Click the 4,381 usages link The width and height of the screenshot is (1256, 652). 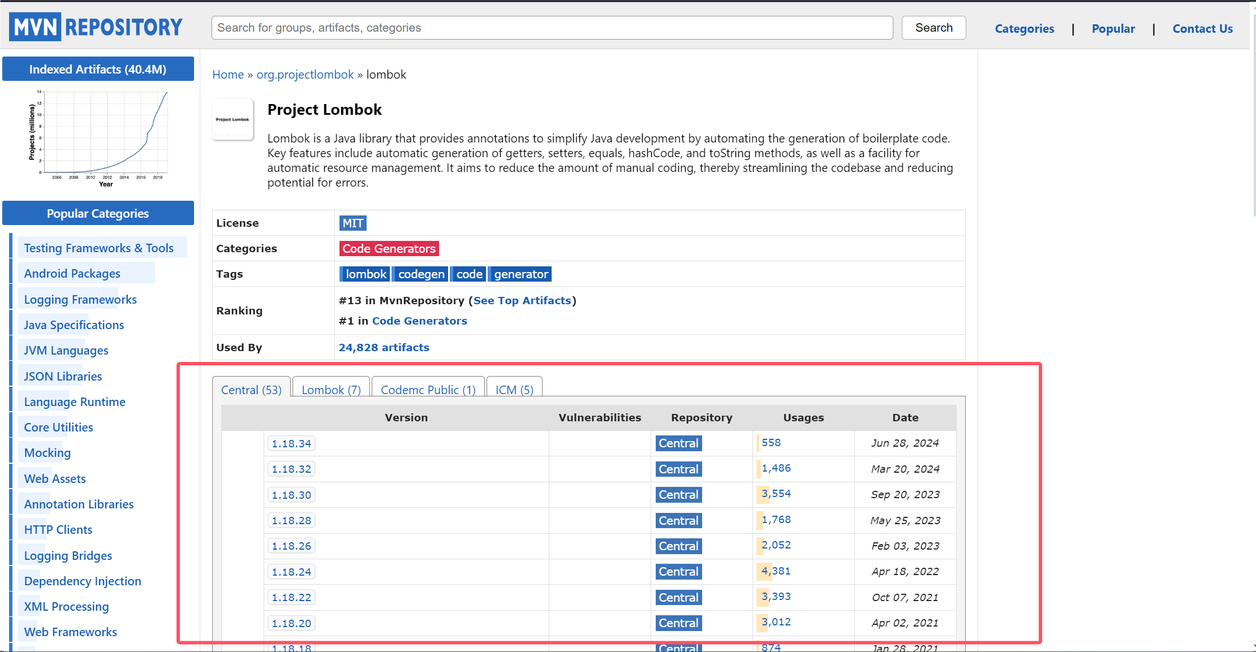pos(776,571)
